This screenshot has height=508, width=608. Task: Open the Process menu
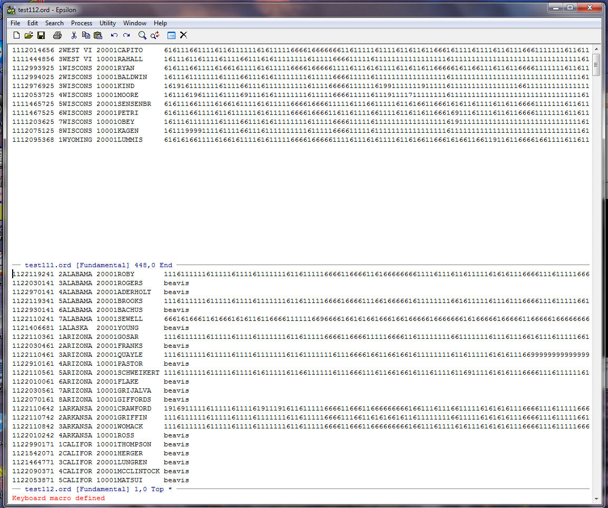82,23
